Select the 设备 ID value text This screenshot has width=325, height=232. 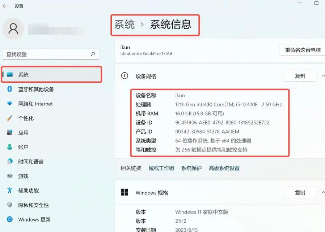point(223,123)
